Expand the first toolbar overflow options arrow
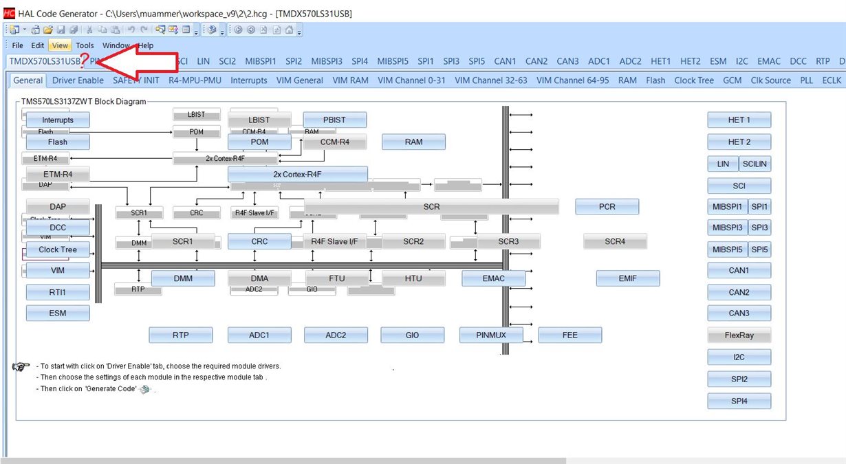The image size is (846, 464). pos(196,31)
